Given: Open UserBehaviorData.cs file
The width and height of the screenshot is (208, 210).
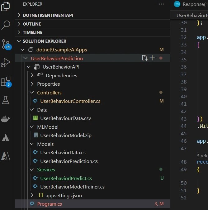Looking at the screenshot, I should point(63,153).
